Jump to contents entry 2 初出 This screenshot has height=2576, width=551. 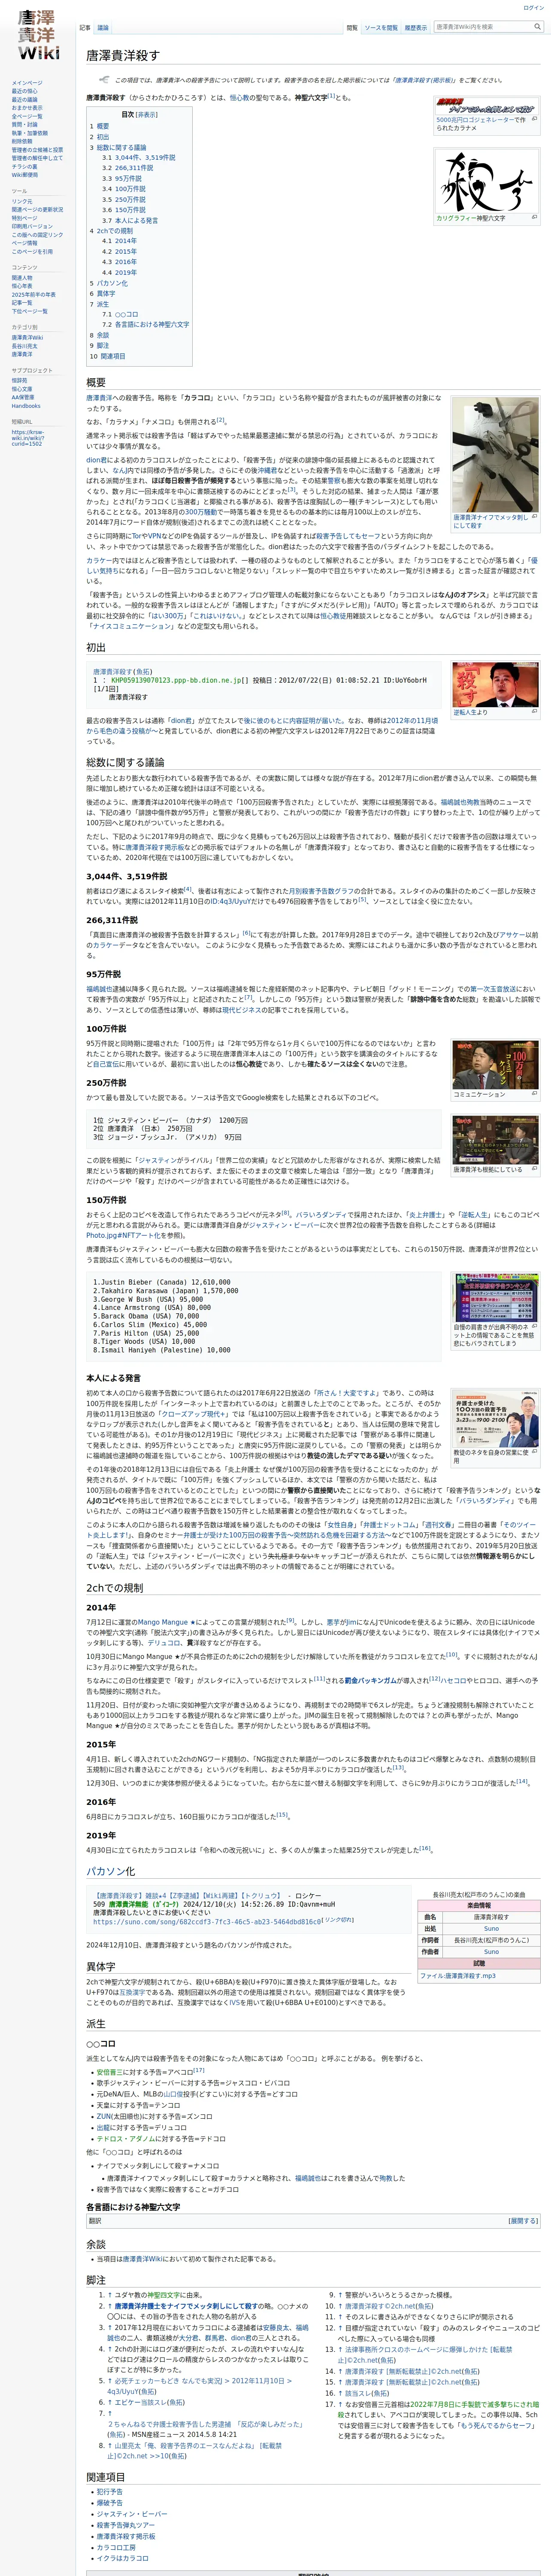tap(99, 136)
